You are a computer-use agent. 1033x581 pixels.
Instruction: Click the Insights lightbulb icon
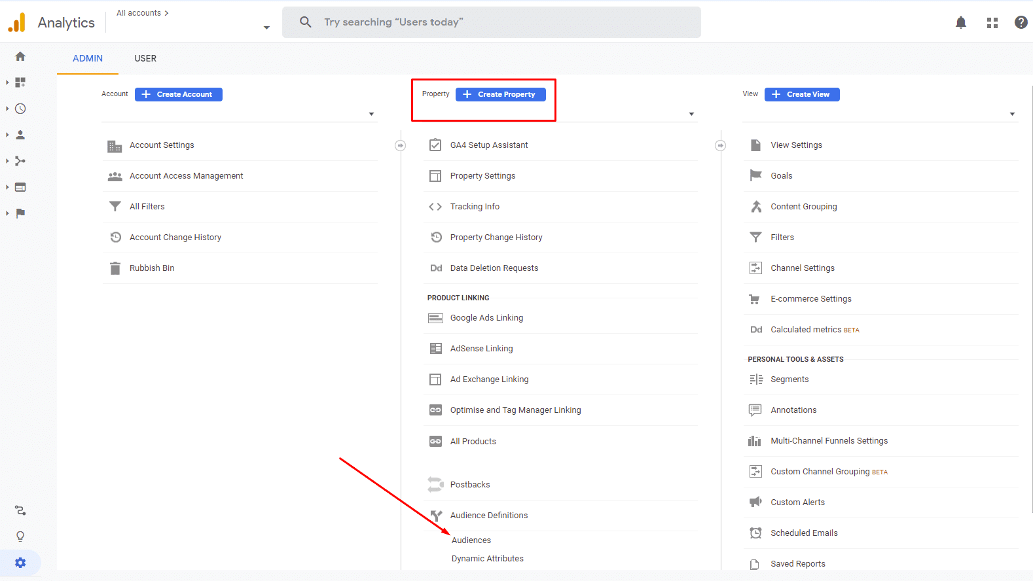[x=20, y=537]
